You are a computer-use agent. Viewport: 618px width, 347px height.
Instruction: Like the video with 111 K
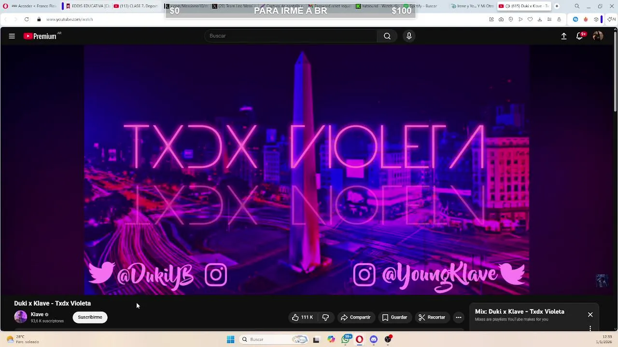tap(303, 317)
